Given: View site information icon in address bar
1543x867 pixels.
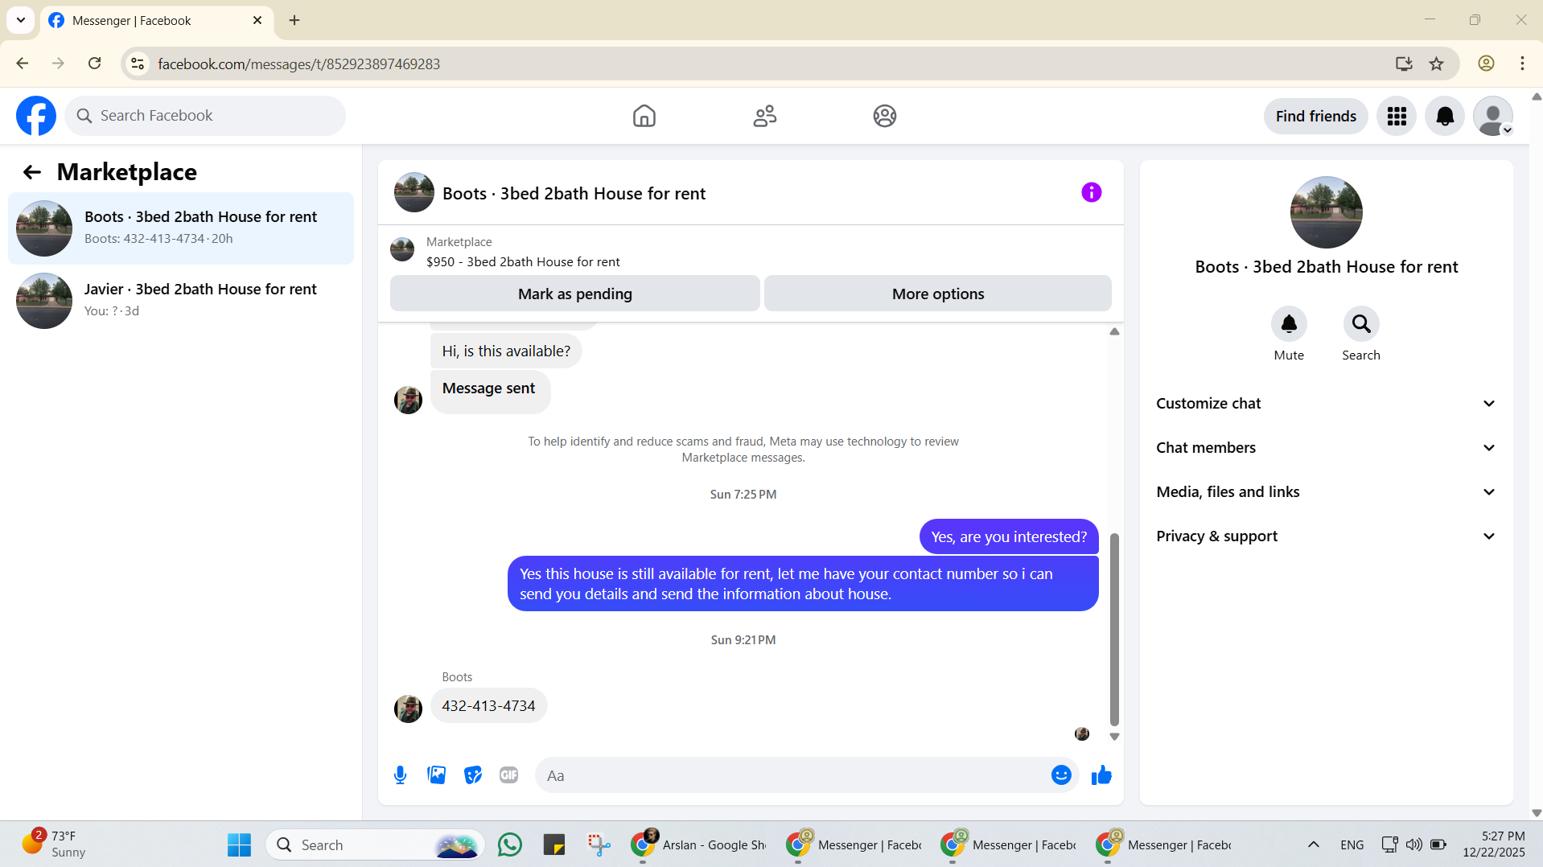Looking at the screenshot, I should tap(138, 64).
